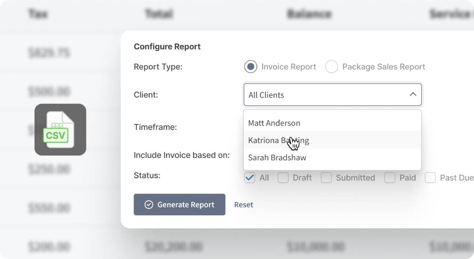Choose the Package Sales Report option

331,67
